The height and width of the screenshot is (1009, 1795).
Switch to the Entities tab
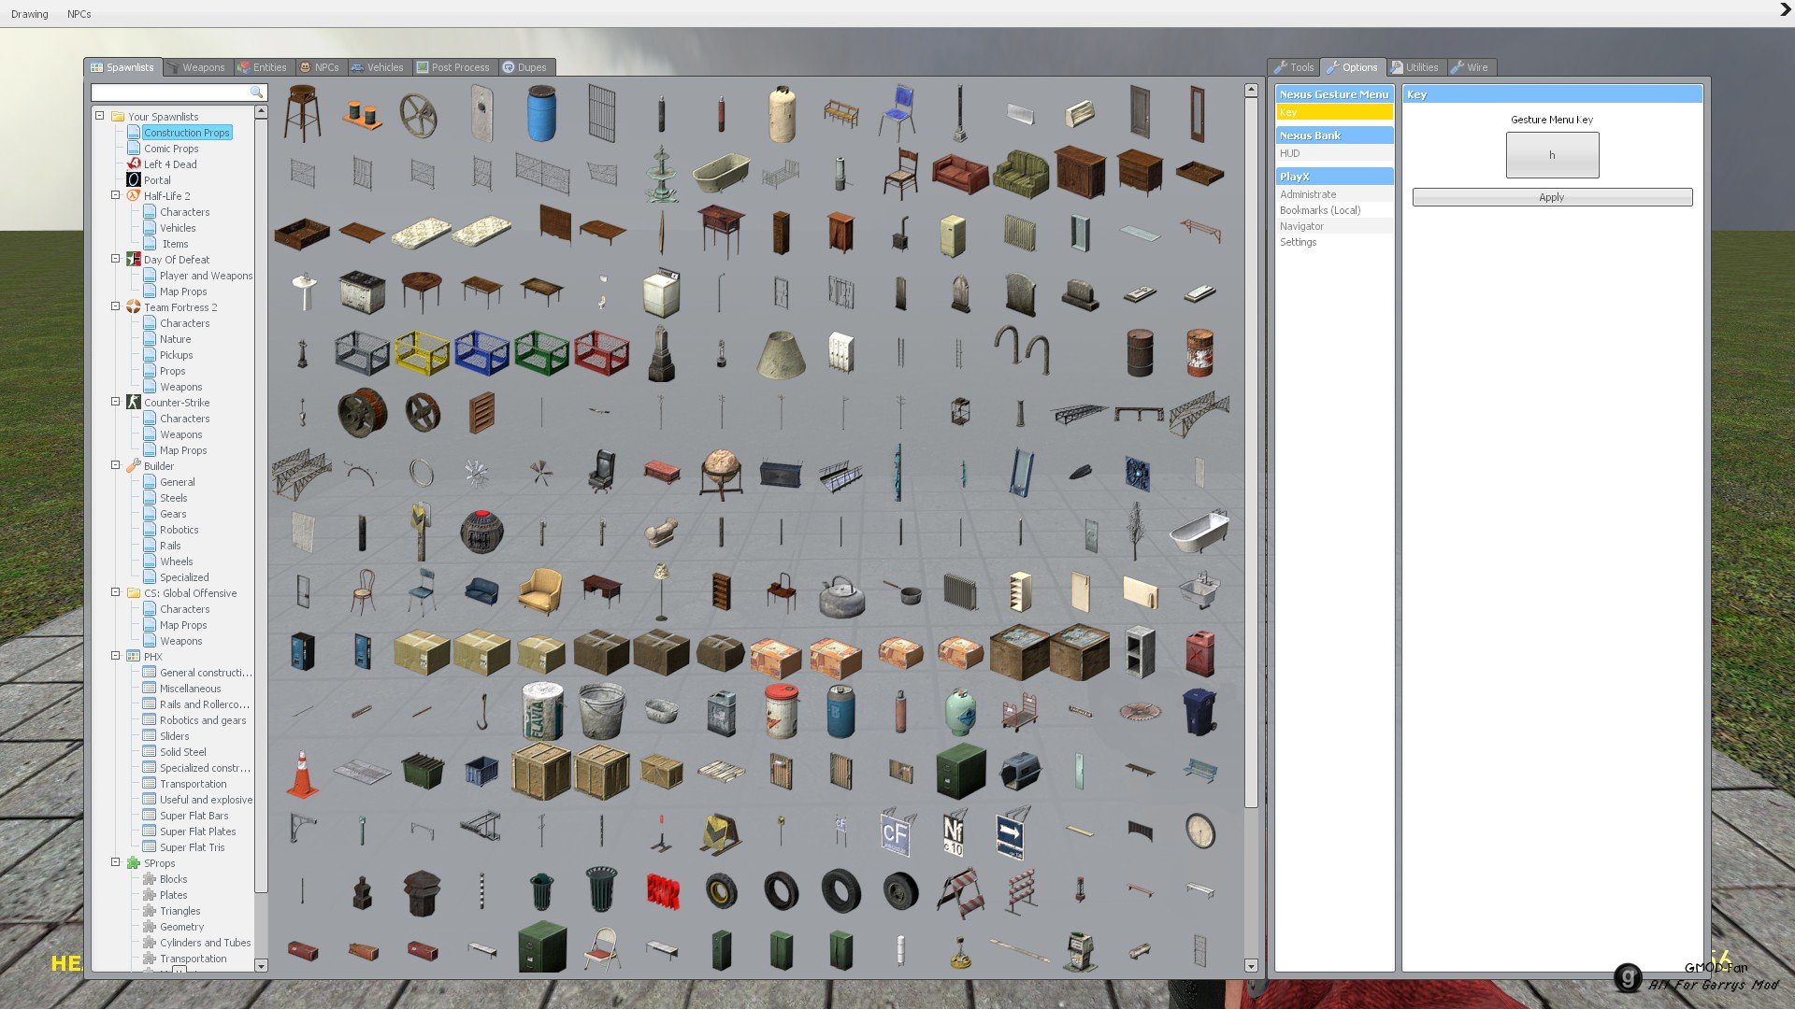pos(263,67)
